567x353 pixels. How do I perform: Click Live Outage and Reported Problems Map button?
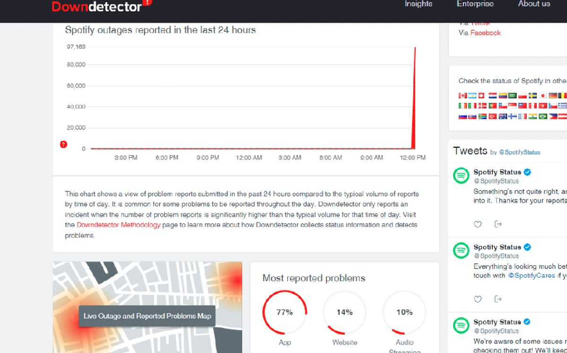[147, 316]
